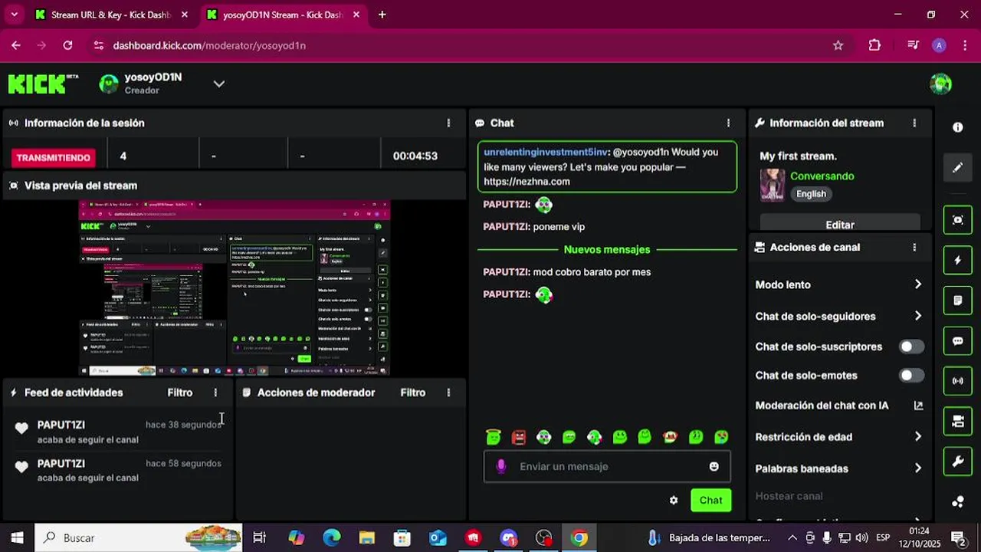Viewport: 981px width, 552px height.
Task: Select the yosoyOD1N Stream browser tab
Action: 284,15
